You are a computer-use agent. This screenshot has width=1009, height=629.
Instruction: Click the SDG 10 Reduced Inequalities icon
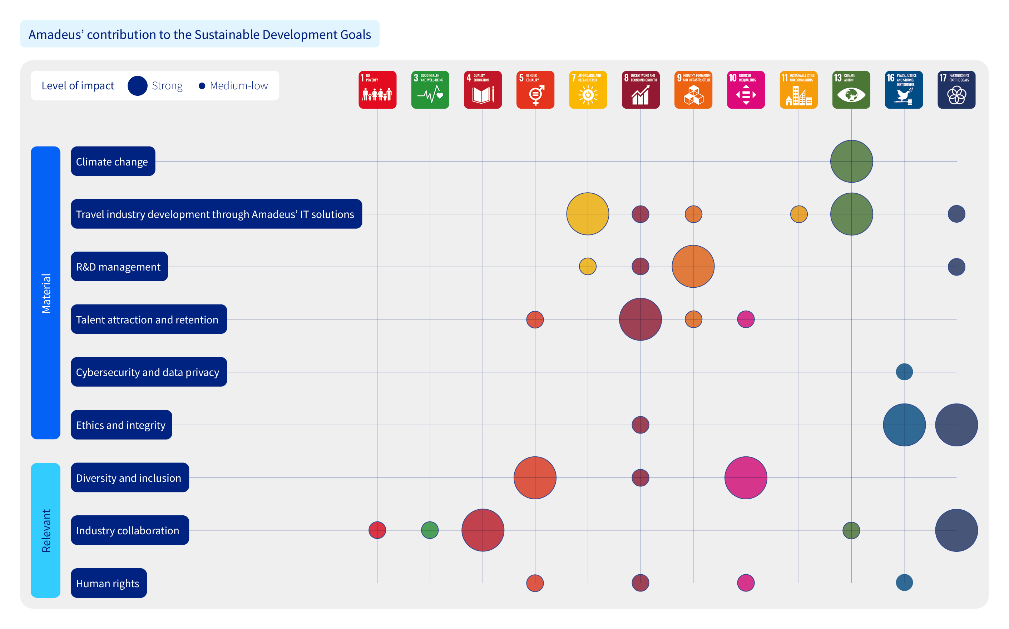click(746, 89)
